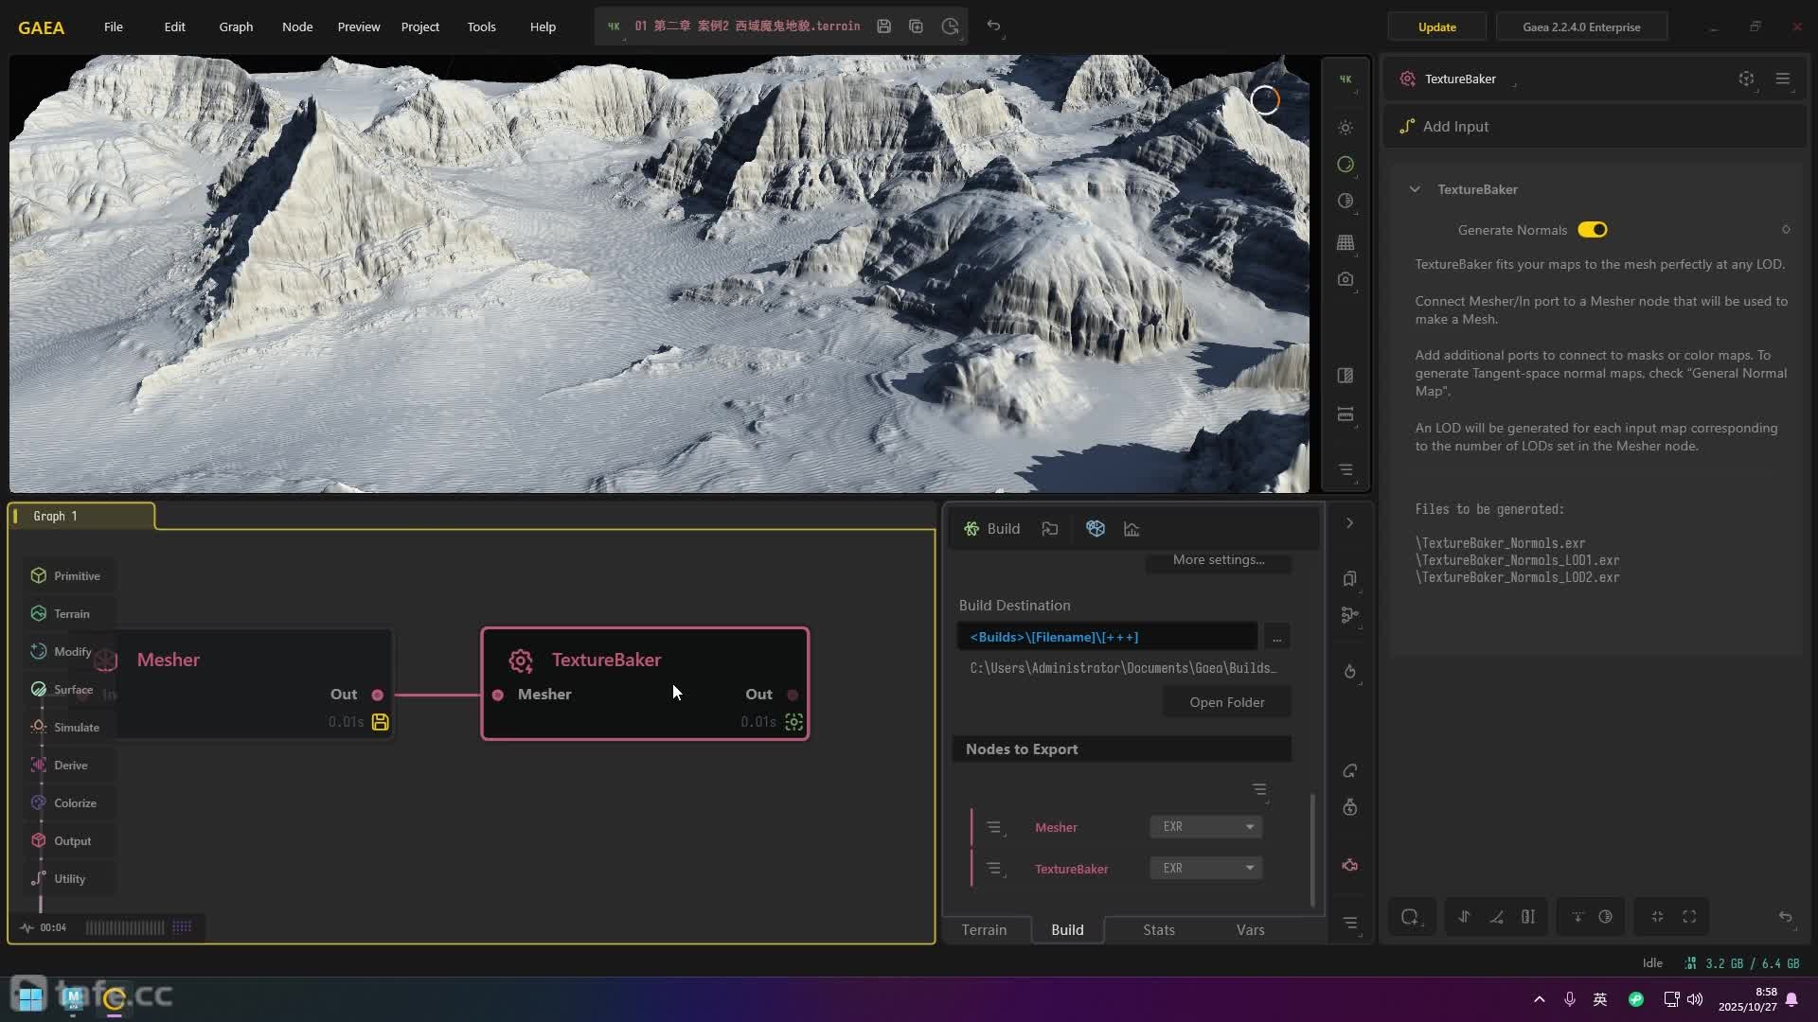
Task: Click the sun lighting icon in viewport sidebar
Action: pos(1346,128)
